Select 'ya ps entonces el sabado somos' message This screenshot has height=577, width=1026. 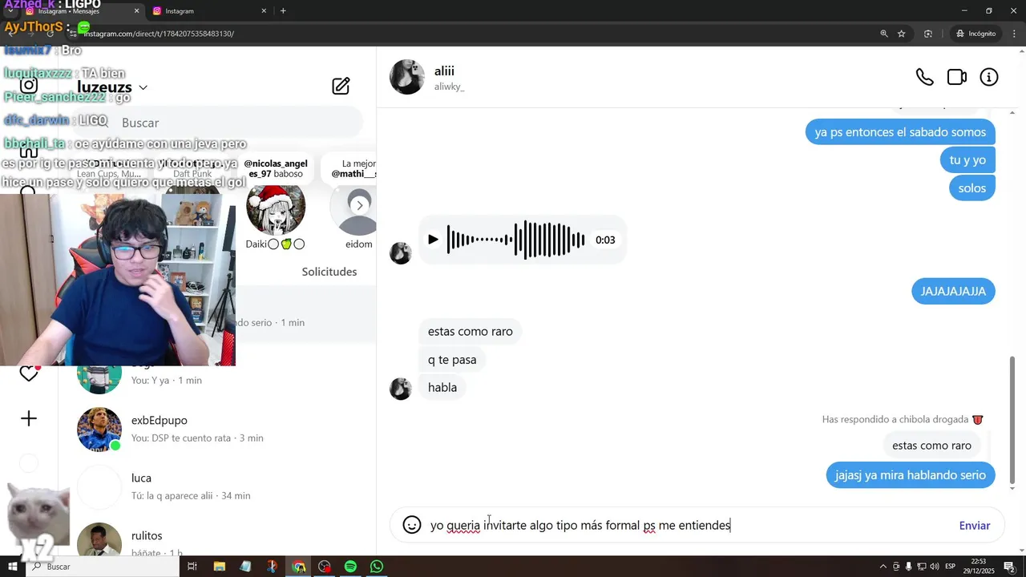(900, 132)
